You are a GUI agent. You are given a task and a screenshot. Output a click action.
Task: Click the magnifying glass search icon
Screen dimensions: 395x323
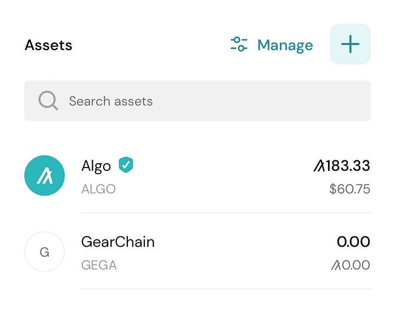click(x=48, y=101)
